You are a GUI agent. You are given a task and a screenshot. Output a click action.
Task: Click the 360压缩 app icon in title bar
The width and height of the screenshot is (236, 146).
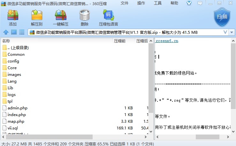[x=4, y=4]
